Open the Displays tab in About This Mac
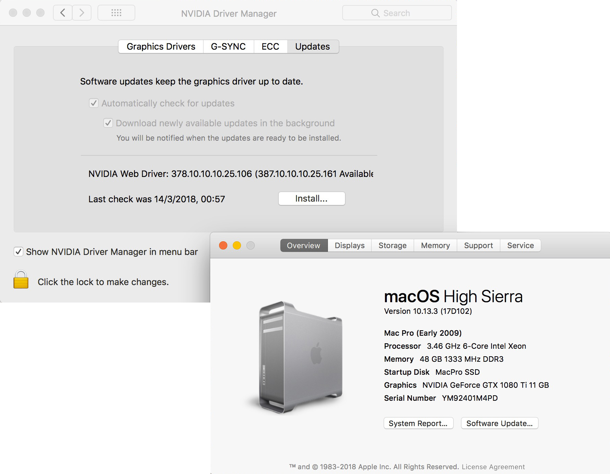Viewport: 610px width, 474px height. pos(350,245)
